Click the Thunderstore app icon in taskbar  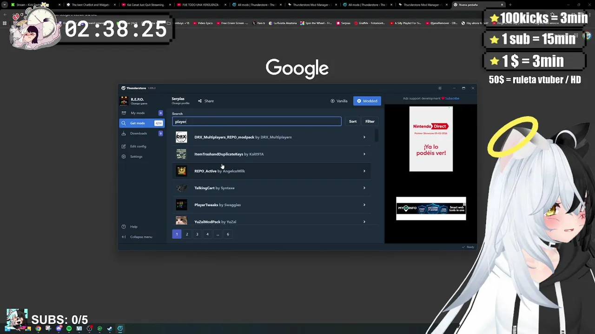pyautogui.click(x=120, y=328)
